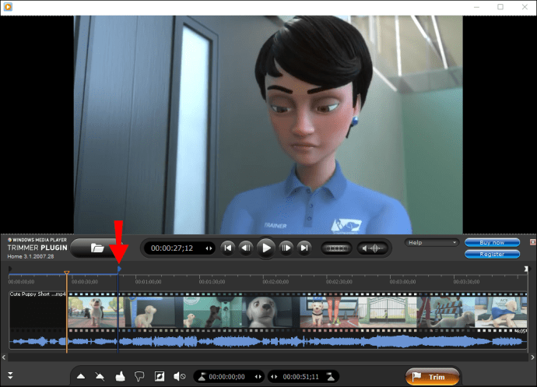Click the Cute Puppy Short file label
Image resolution: width=537 pixels, height=387 pixels.
pyautogui.click(x=37, y=294)
